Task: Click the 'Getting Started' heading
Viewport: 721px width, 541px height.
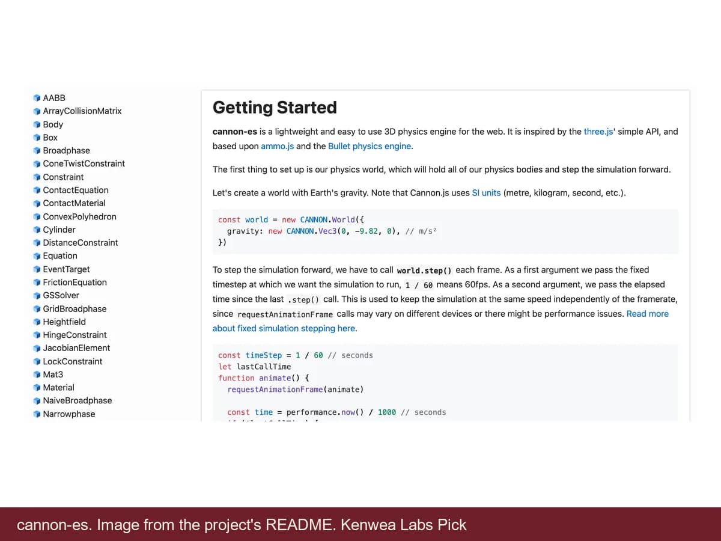Action: (x=275, y=108)
